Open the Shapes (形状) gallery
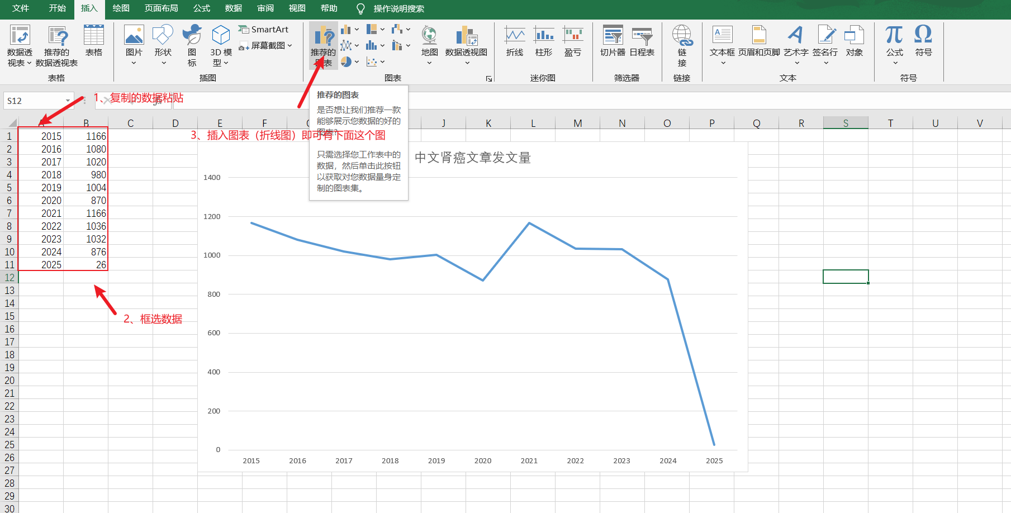The image size is (1011, 513). pyautogui.click(x=163, y=45)
